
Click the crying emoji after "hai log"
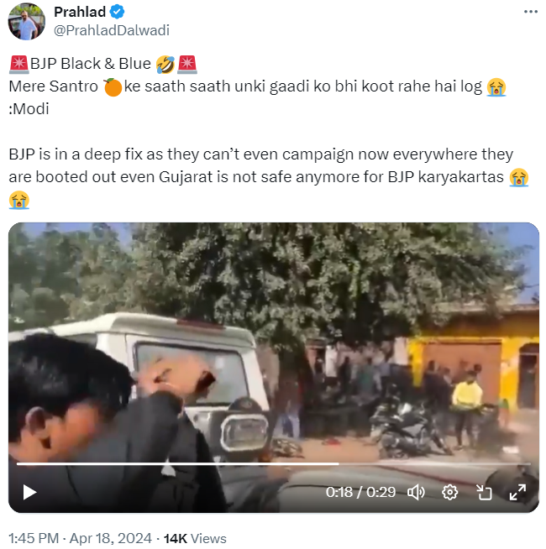pos(498,86)
